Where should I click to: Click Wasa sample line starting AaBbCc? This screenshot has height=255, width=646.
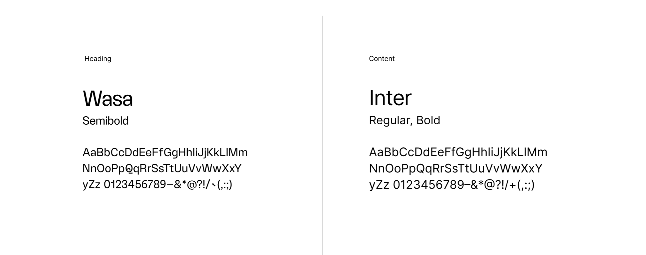tap(165, 152)
